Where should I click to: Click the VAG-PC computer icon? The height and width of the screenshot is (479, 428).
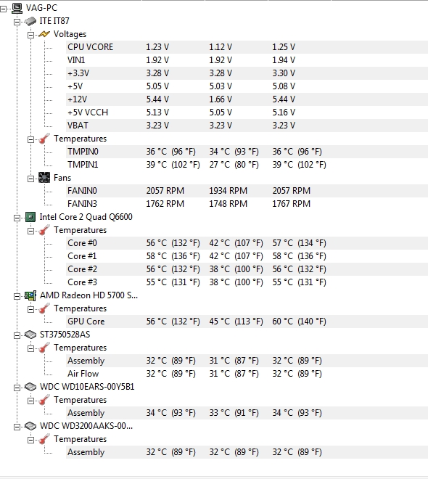click(17, 8)
